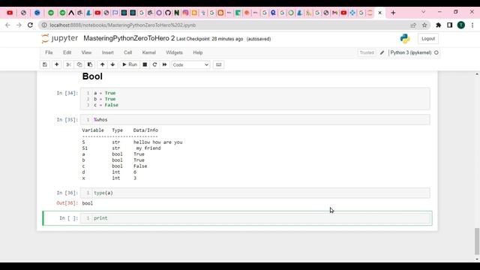Restart the kernel with the circular arrow icon
The image size is (480, 270).
coord(155,64)
